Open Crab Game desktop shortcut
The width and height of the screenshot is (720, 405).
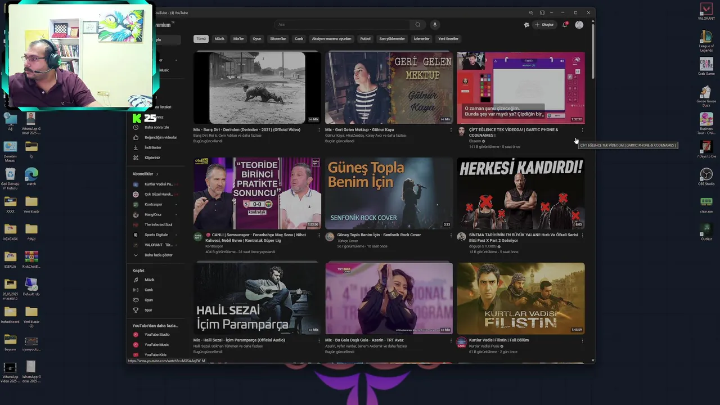[x=706, y=66]
